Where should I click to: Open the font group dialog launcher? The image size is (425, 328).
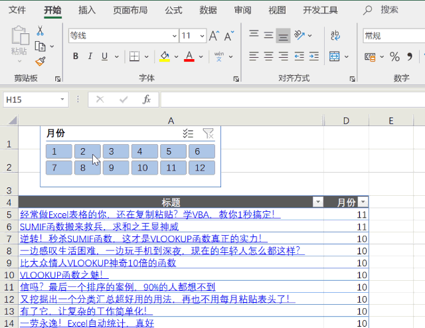pos(236,79)
